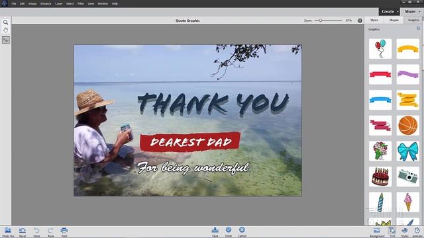Screen dimensions: 424x238
Task: Add the balloons graphic
Action: pos(380,48)
